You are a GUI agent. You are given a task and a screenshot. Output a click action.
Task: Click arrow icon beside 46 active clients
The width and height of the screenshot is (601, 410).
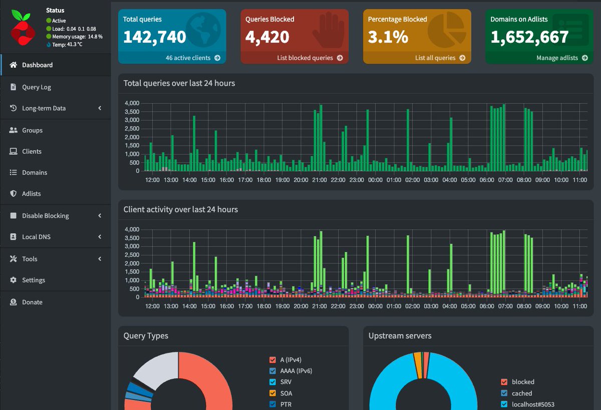point(217,58)
